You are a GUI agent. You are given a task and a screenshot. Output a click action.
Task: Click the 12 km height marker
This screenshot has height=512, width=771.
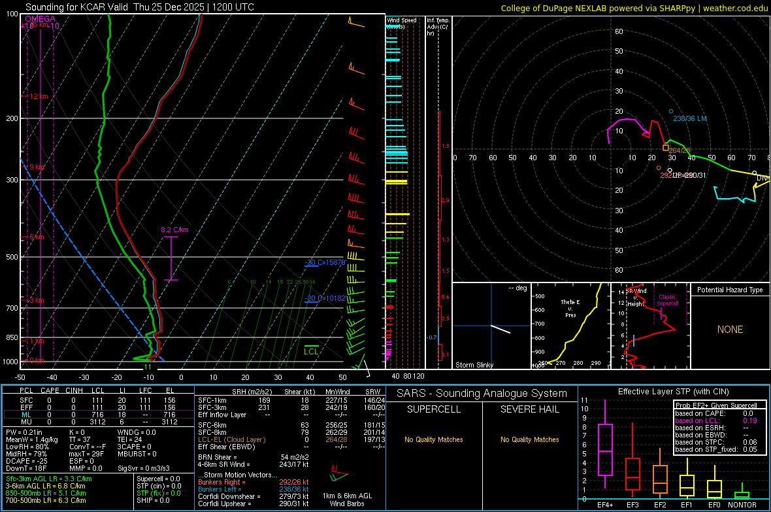[x=39, y=96]
